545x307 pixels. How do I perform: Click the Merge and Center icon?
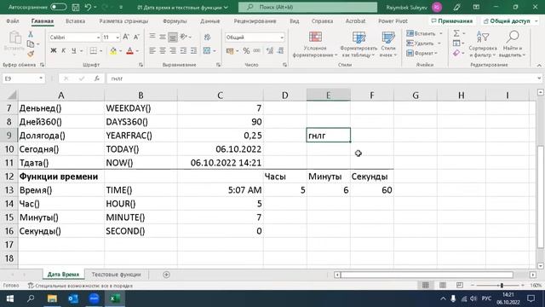tap(207, 51)
